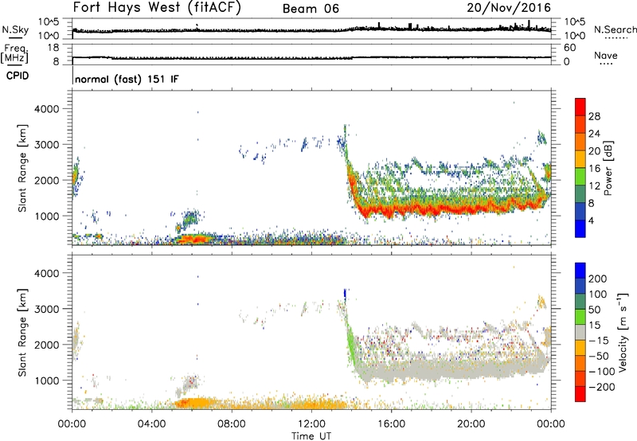Click the '20:00' time tick label
Screen dimensions: 637x441
pos(471,424)
